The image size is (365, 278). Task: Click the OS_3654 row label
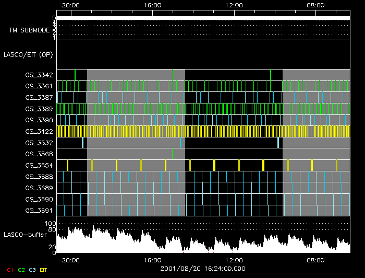(x=39, y=165)
